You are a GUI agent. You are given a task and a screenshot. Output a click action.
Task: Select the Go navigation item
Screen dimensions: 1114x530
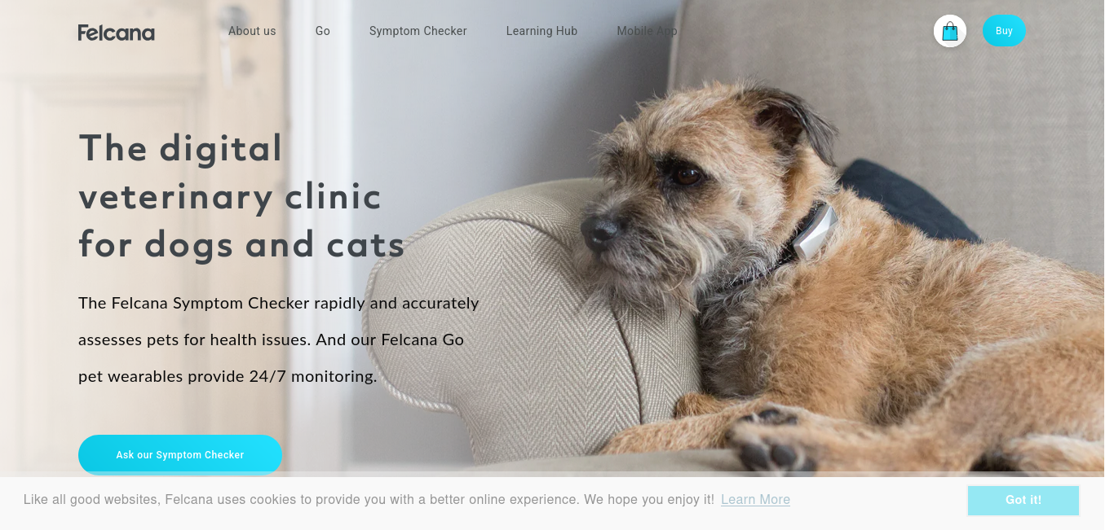(323, 31)
